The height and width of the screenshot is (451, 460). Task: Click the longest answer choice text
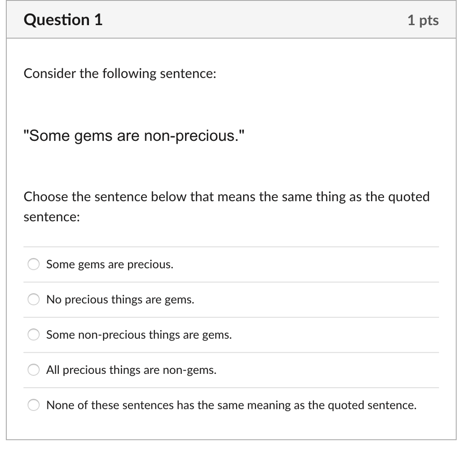[x=232, y=405]
